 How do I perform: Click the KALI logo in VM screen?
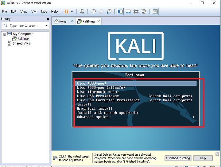136,46
